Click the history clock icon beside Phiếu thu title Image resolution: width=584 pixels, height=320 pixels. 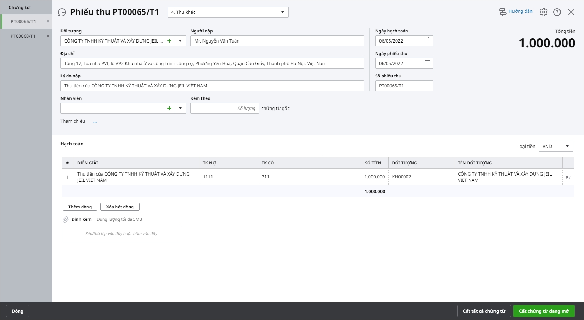click(x=62, y=12)
